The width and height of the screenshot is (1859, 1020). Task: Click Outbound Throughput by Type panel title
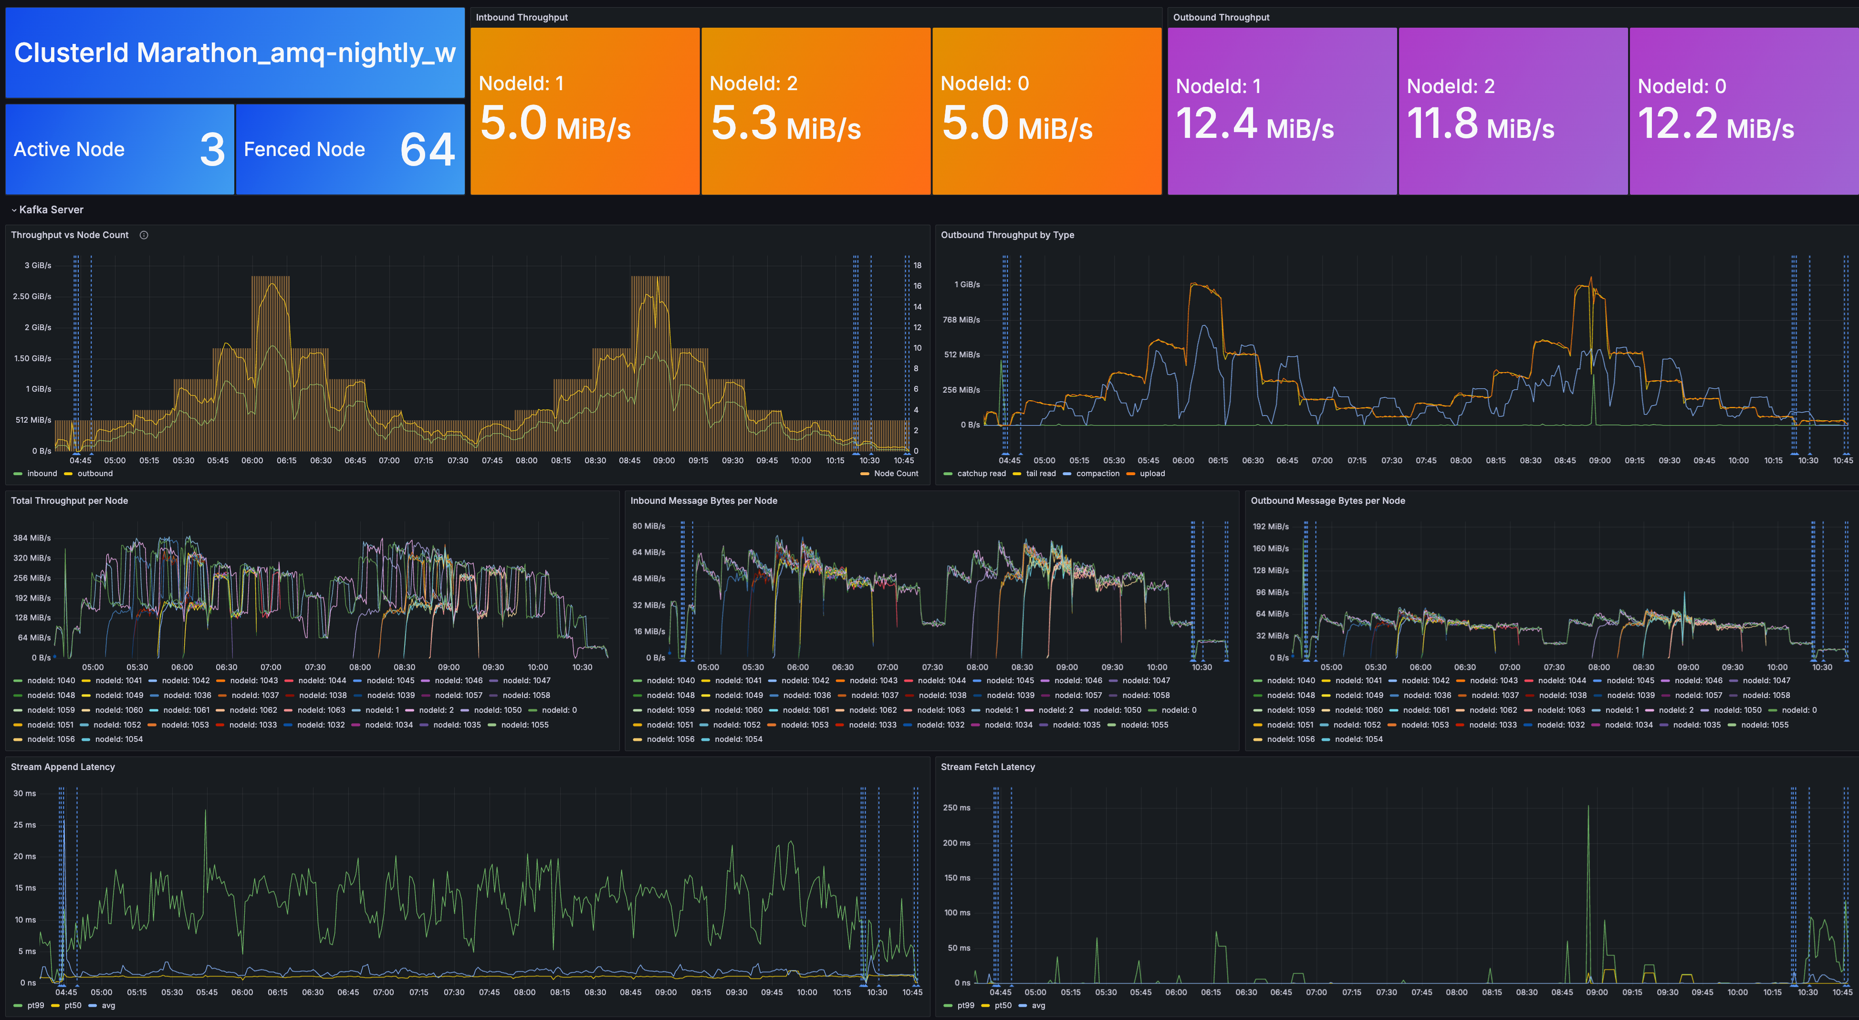1007,235
